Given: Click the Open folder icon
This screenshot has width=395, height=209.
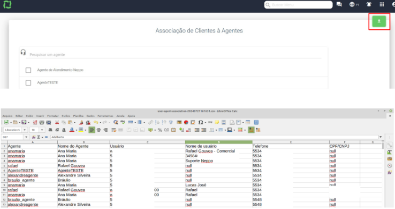Looking at the screenshot, I should 15,122.
